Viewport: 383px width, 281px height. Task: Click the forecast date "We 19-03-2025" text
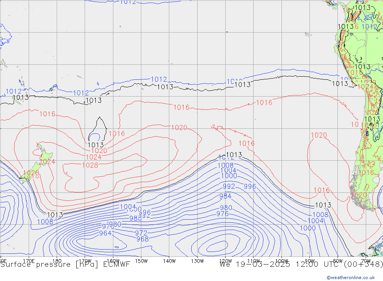tap(254, 264)
